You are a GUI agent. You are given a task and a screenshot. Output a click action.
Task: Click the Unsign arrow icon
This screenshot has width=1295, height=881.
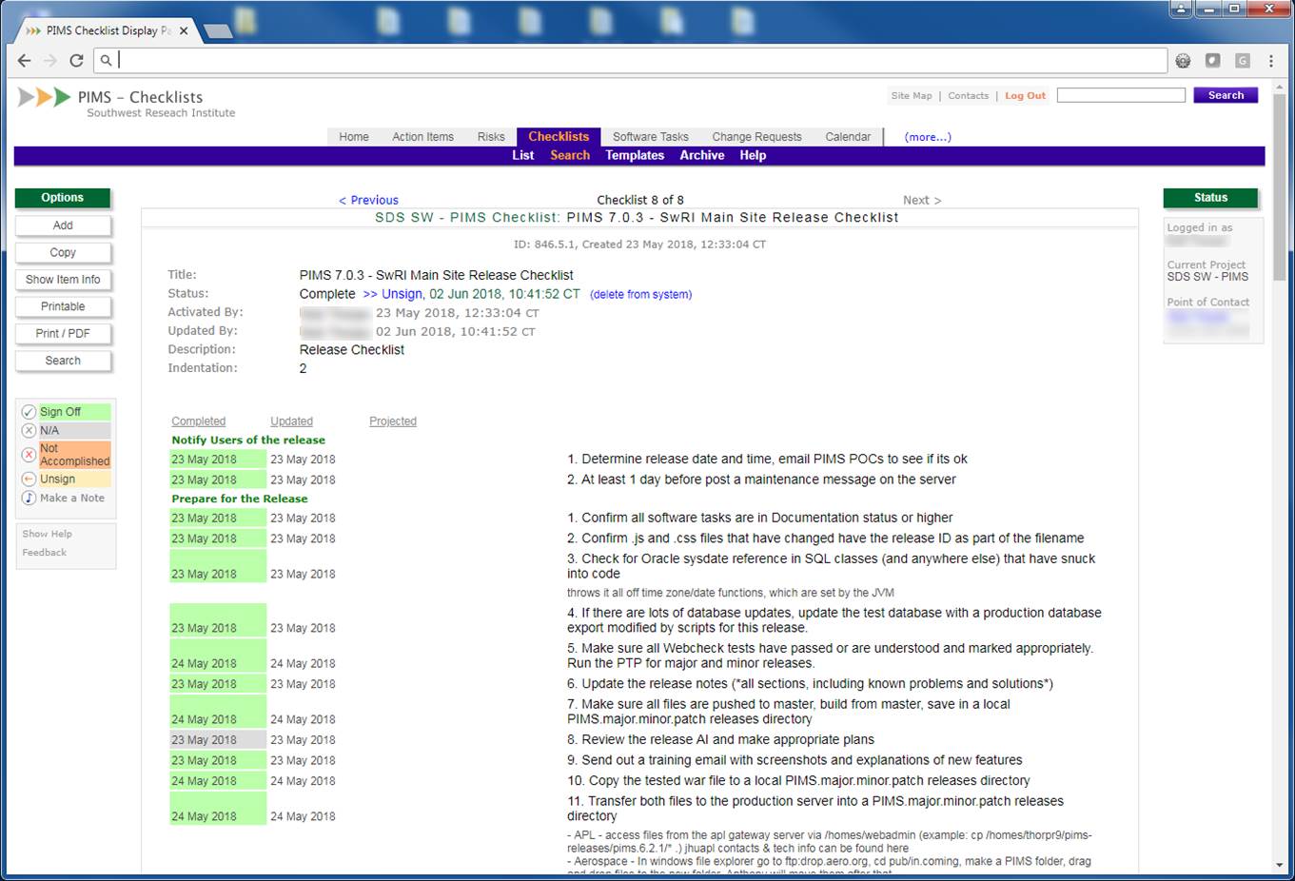pyautogui.click(x=29, y=480)
